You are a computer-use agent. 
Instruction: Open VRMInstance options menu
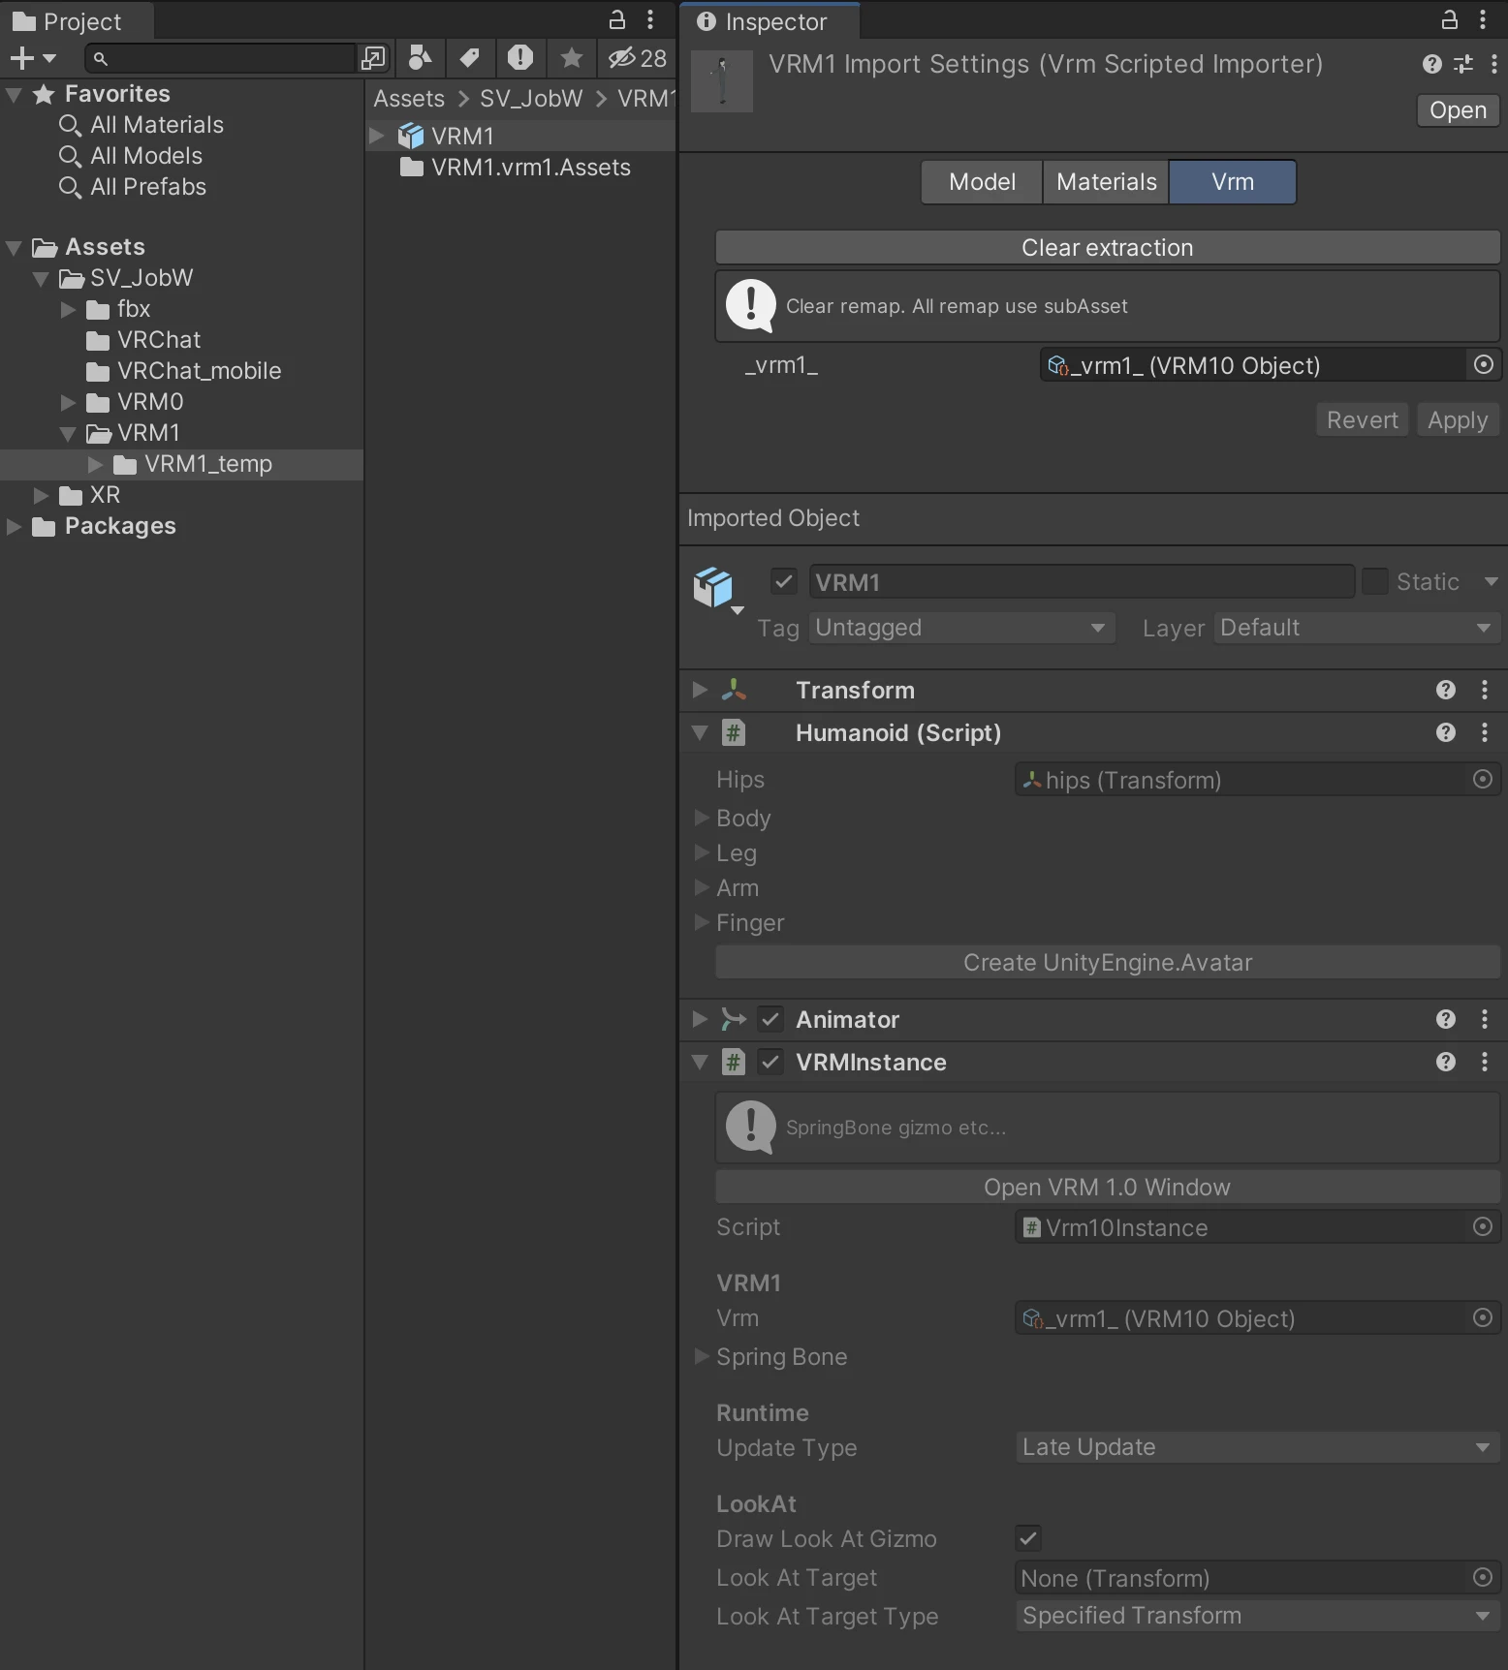pyautogui.click(x=1484, y=1062)
